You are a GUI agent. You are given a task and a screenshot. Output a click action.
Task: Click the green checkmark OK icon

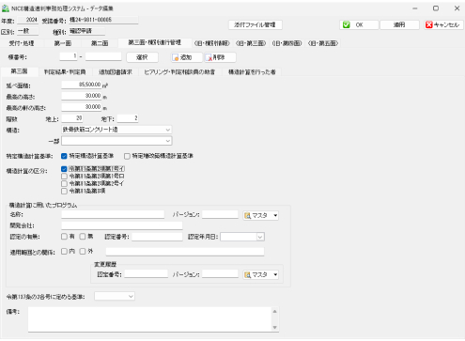[x=346, y=24]
